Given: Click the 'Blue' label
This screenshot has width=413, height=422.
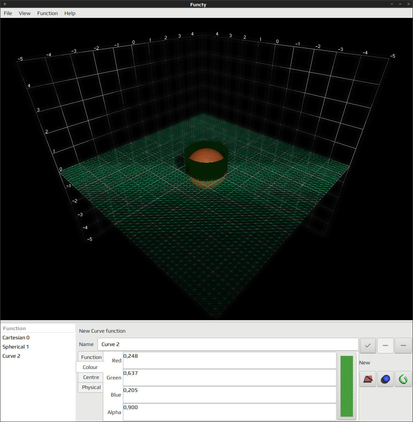Looking at the screenshot, I should pos(116,395).
